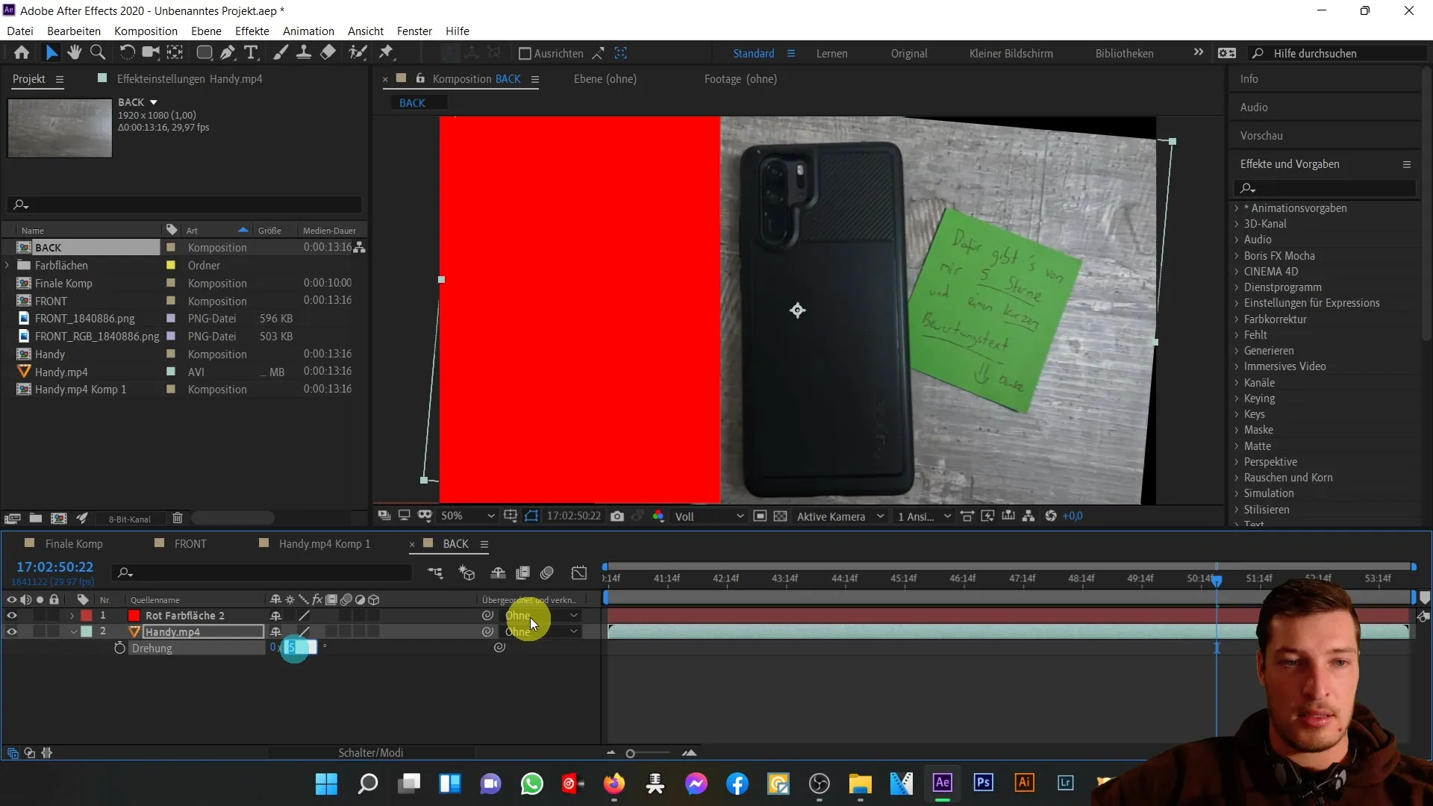Select the Selection/Move tool icon
1433x806 pixels.
pos(51,52)
